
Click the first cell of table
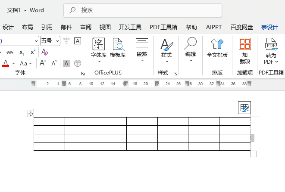point(49,121)
